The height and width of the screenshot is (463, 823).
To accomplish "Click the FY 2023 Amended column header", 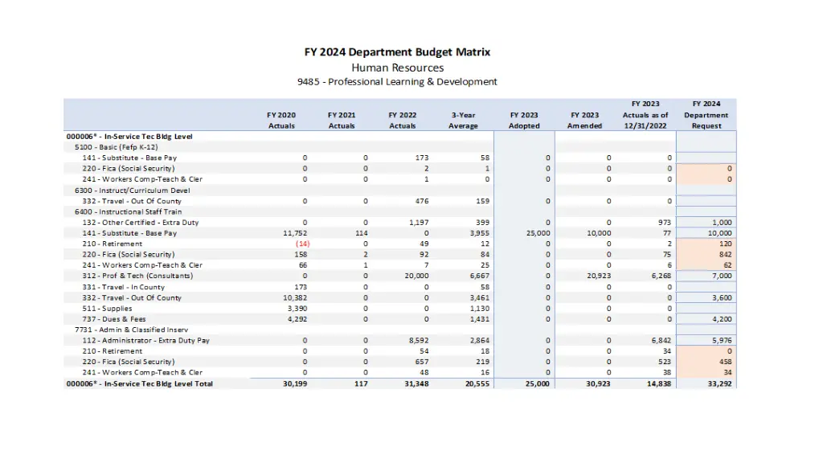I will [584, 121].
